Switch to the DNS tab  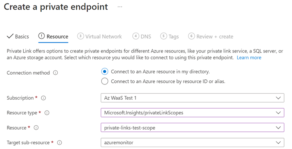pyautogui.click(x=142, y=37)
